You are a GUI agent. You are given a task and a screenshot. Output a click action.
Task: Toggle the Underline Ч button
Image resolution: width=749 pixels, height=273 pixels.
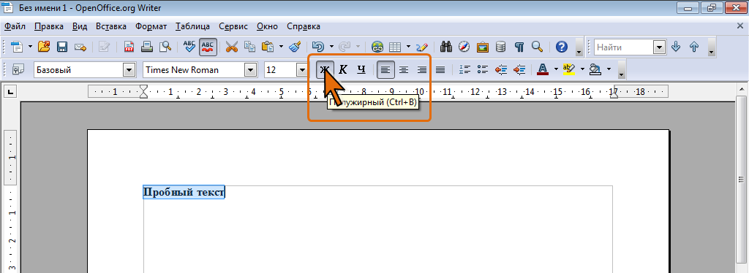pos(361,70)
